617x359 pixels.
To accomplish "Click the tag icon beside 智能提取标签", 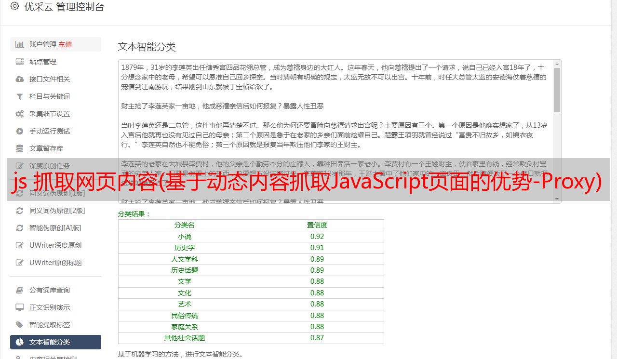I will (20, 325).
